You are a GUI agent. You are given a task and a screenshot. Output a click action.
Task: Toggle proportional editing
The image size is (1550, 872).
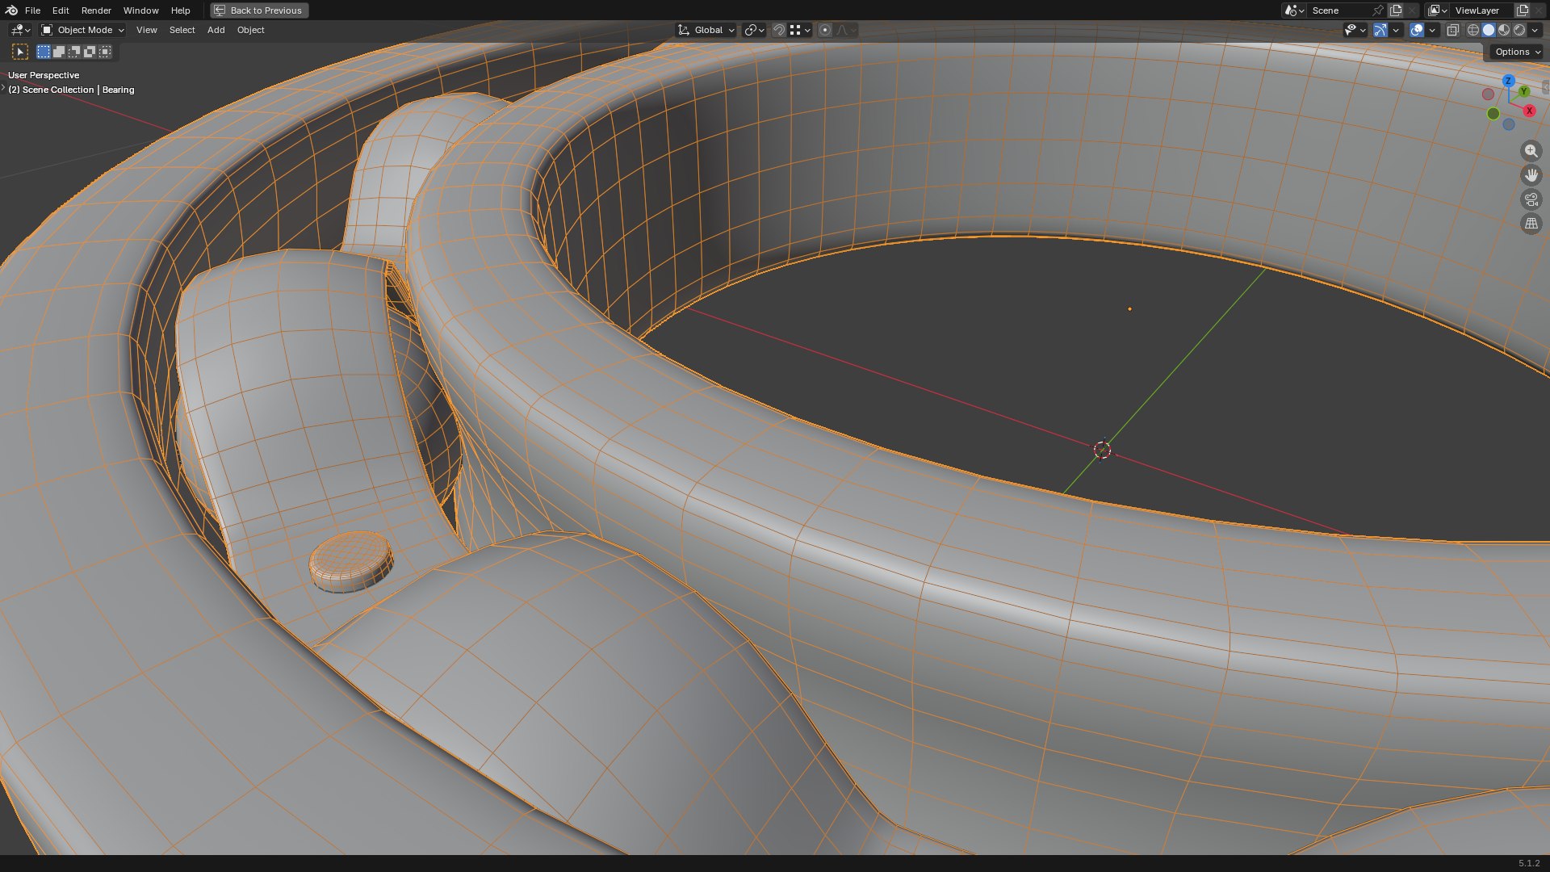[825, 30]
